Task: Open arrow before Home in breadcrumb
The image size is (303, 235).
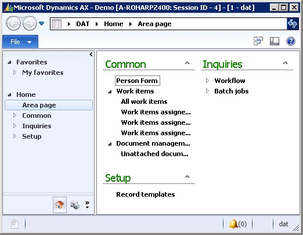Action: [x=97, y=24]
